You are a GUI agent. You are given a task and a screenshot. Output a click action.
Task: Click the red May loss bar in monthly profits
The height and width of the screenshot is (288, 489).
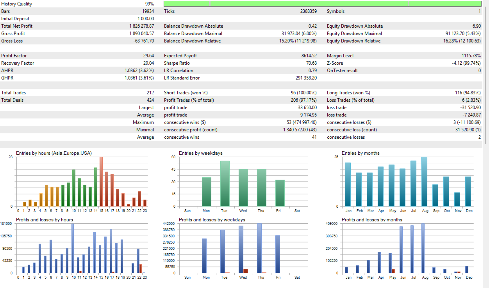coord(393,271)
